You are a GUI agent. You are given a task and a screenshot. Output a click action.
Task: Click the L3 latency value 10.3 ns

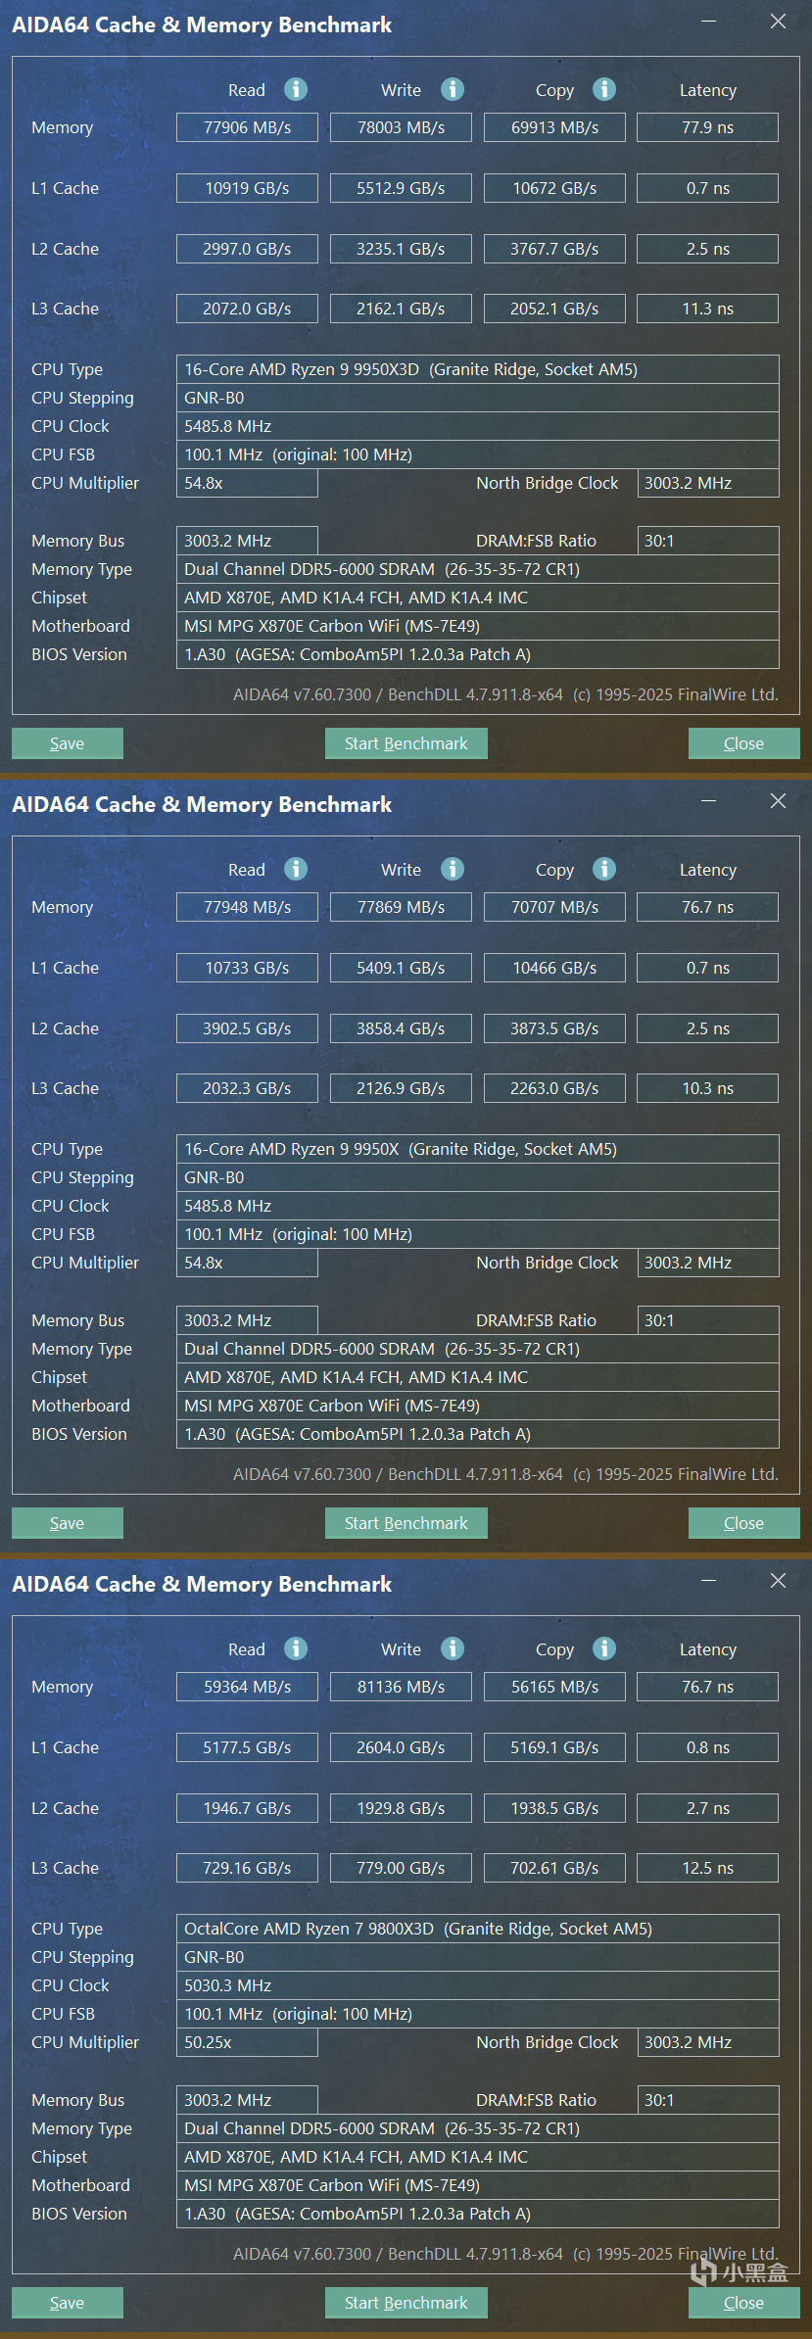coord(708,1088)
